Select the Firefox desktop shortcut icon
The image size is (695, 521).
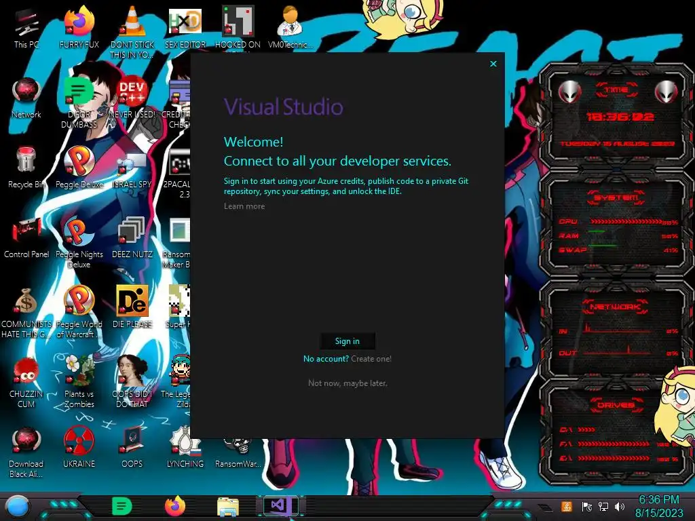(x=79, y=27)
